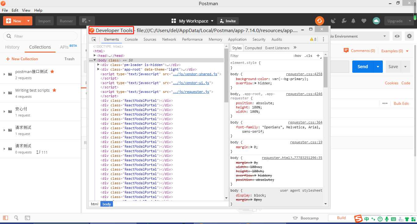Screen dimensions: 417x224
Task: Expand the head node in Elements
Action: point(95,55)
